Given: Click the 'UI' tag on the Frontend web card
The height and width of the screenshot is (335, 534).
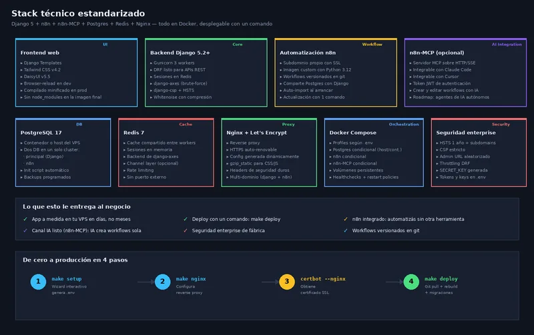Looking at the screenshot, I should pos(105,44).
